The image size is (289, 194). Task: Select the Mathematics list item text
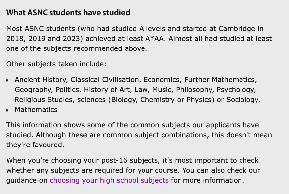click(x=36, y=110)
